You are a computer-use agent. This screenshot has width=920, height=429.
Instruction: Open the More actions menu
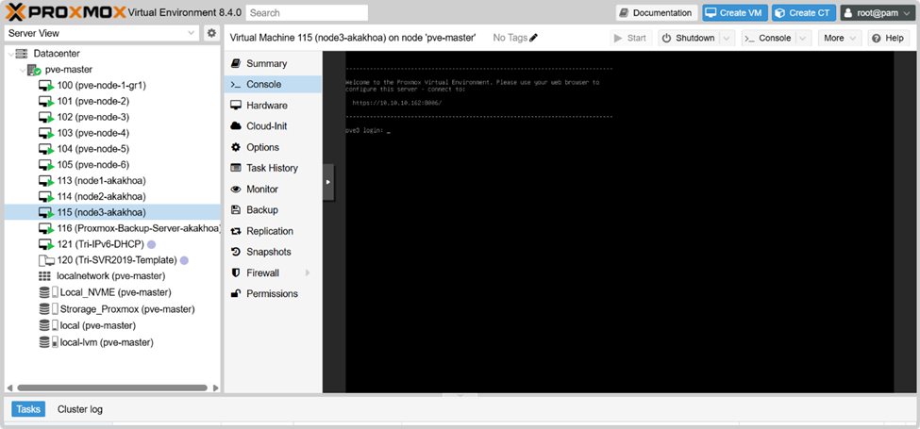(839, 39)
